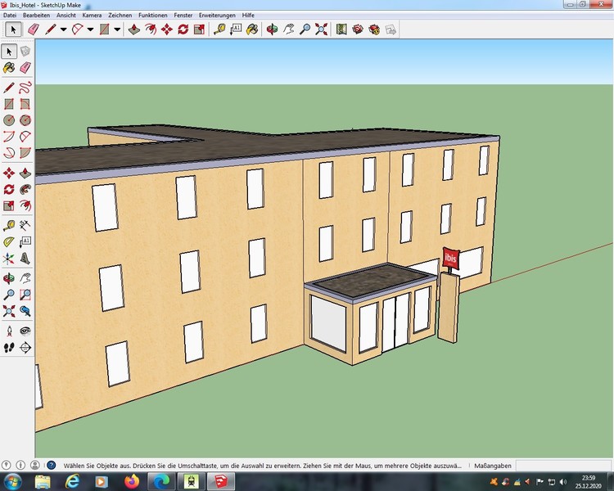The image size is (614, 491).
Task: Select the Orbit tool in top toolbar
Action: [x=272, y=29]
